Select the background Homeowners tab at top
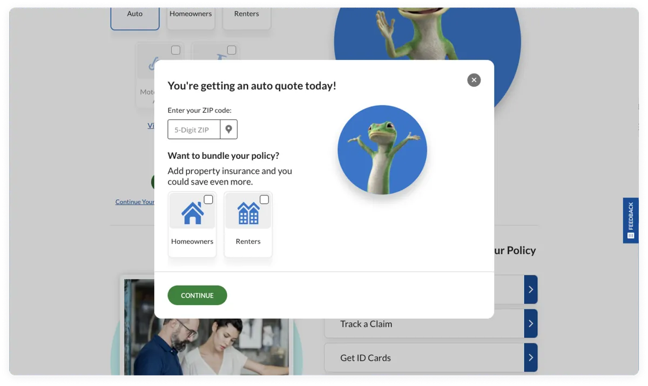This screenshot has height=386, width=648. (191, 14)
